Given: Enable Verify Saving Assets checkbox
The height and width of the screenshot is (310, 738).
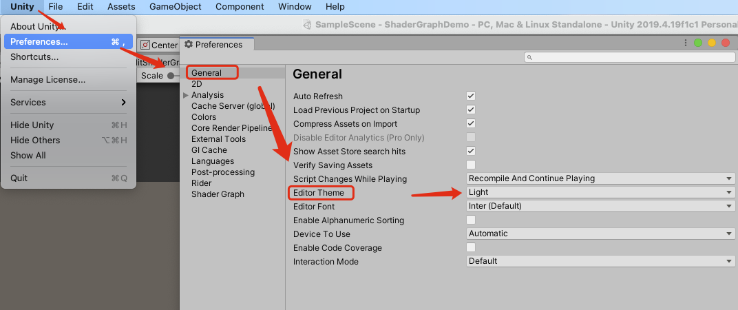Looking at the screenshot, I should (x=471, y=165).
